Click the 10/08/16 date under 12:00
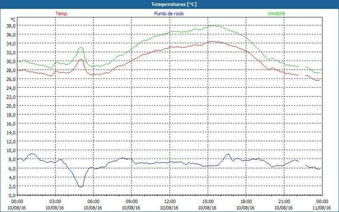The height and width of the screenshot is (212, 339). [x=169, y=208]
